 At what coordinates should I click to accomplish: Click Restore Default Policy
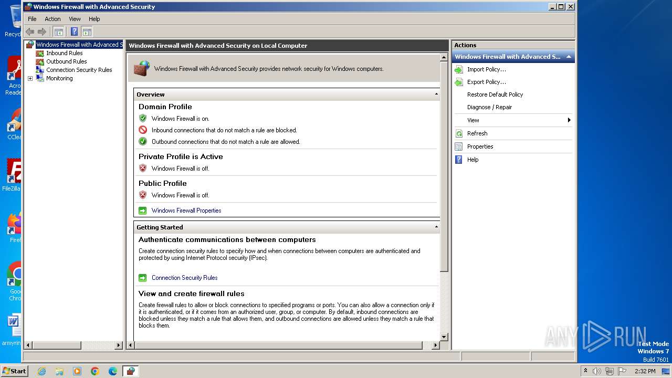495,94
